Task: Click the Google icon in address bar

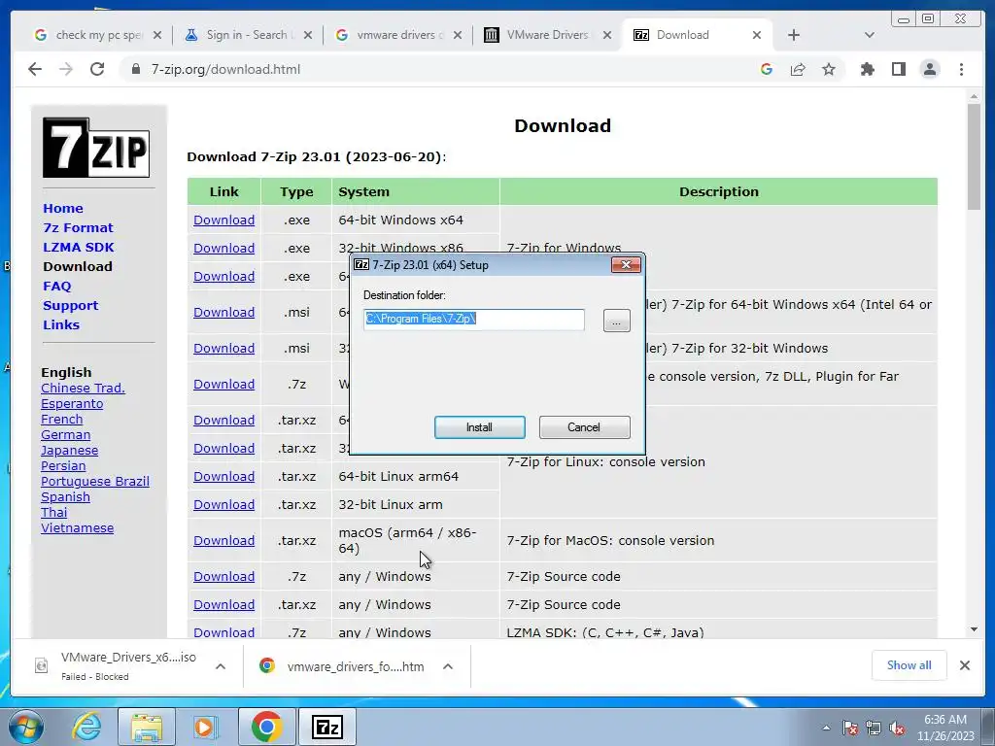Action: coord(767,69)
